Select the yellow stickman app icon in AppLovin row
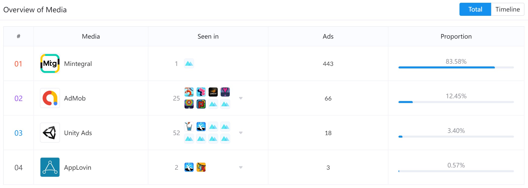The height and width of the screenshot is (188, 528). (x=201, y=167)
